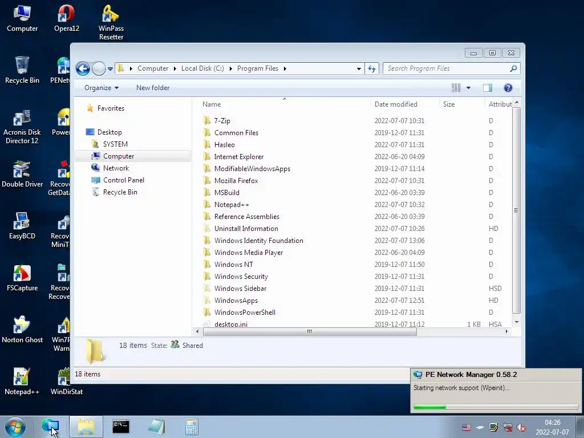
Task: Open Command Prompt from taskbar
Action: pos(121,427)
